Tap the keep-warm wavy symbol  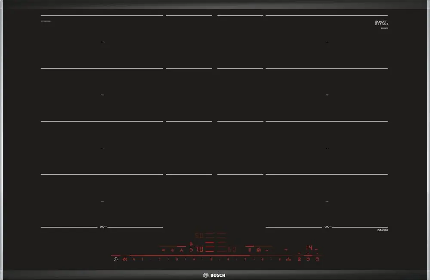[299, 259]
